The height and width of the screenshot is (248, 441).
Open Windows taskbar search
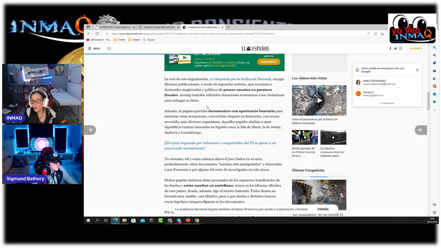coord(97,220)
